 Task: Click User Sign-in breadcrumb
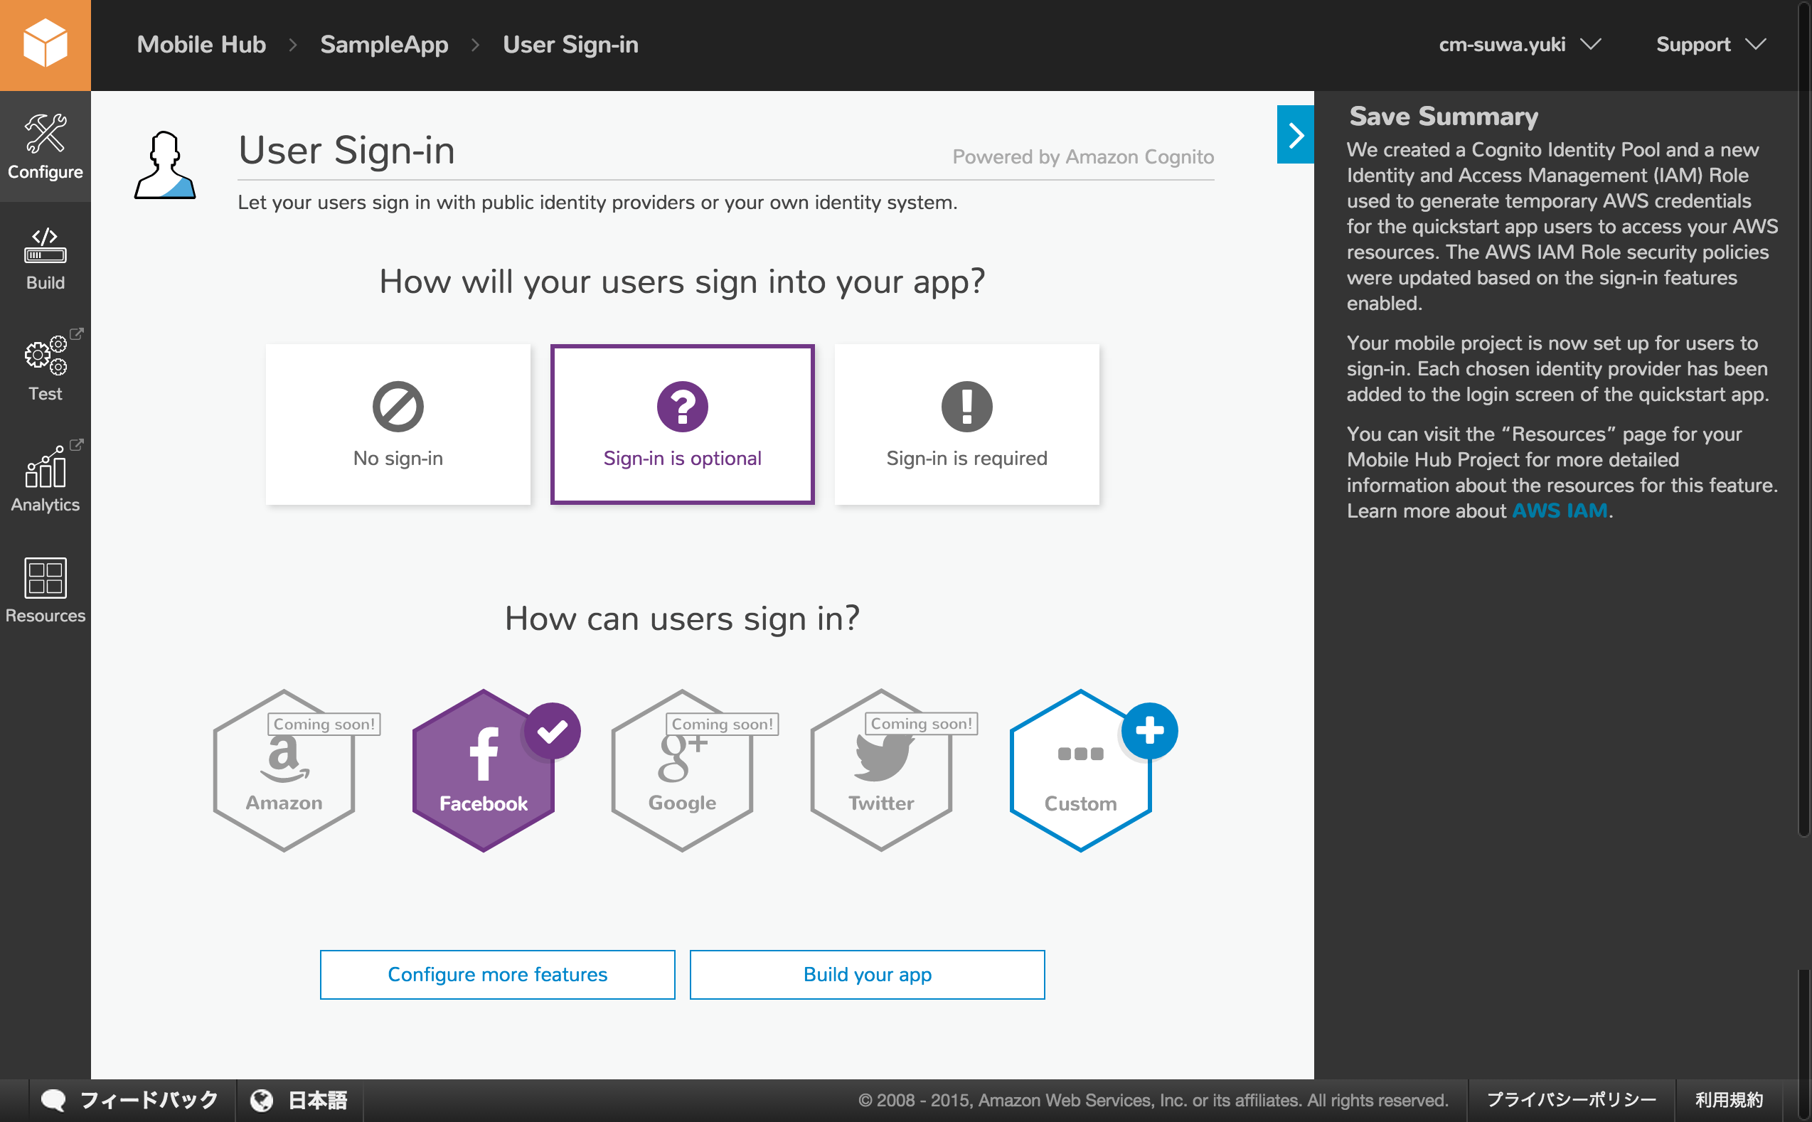(x=570, y=45)
